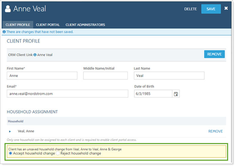Image resolution: width=236 pixels, height=167 pixels.
Task: Click the unsaved changes info icon
Action: point(4,32)
